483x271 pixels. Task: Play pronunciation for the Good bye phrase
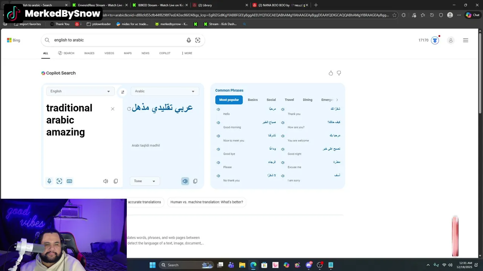point(218,149)
